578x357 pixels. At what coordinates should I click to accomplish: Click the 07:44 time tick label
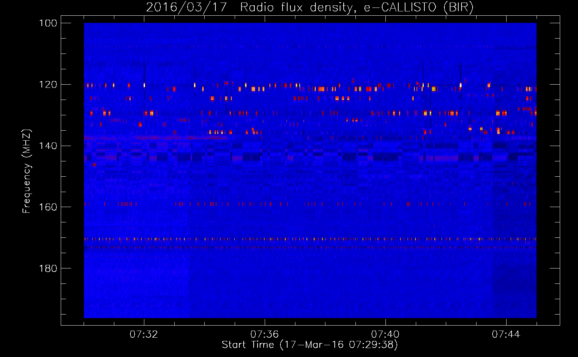506,335
